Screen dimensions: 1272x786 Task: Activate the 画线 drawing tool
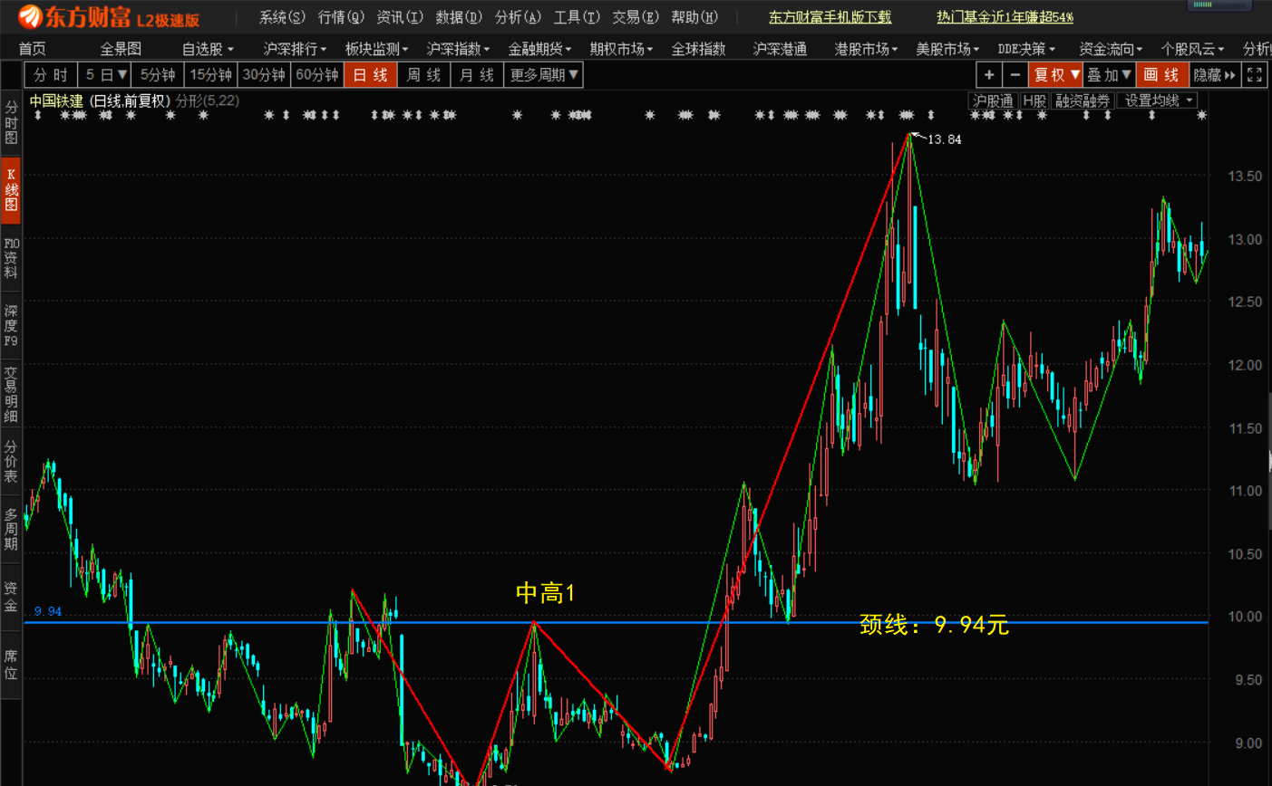[x=1161, y=76]
